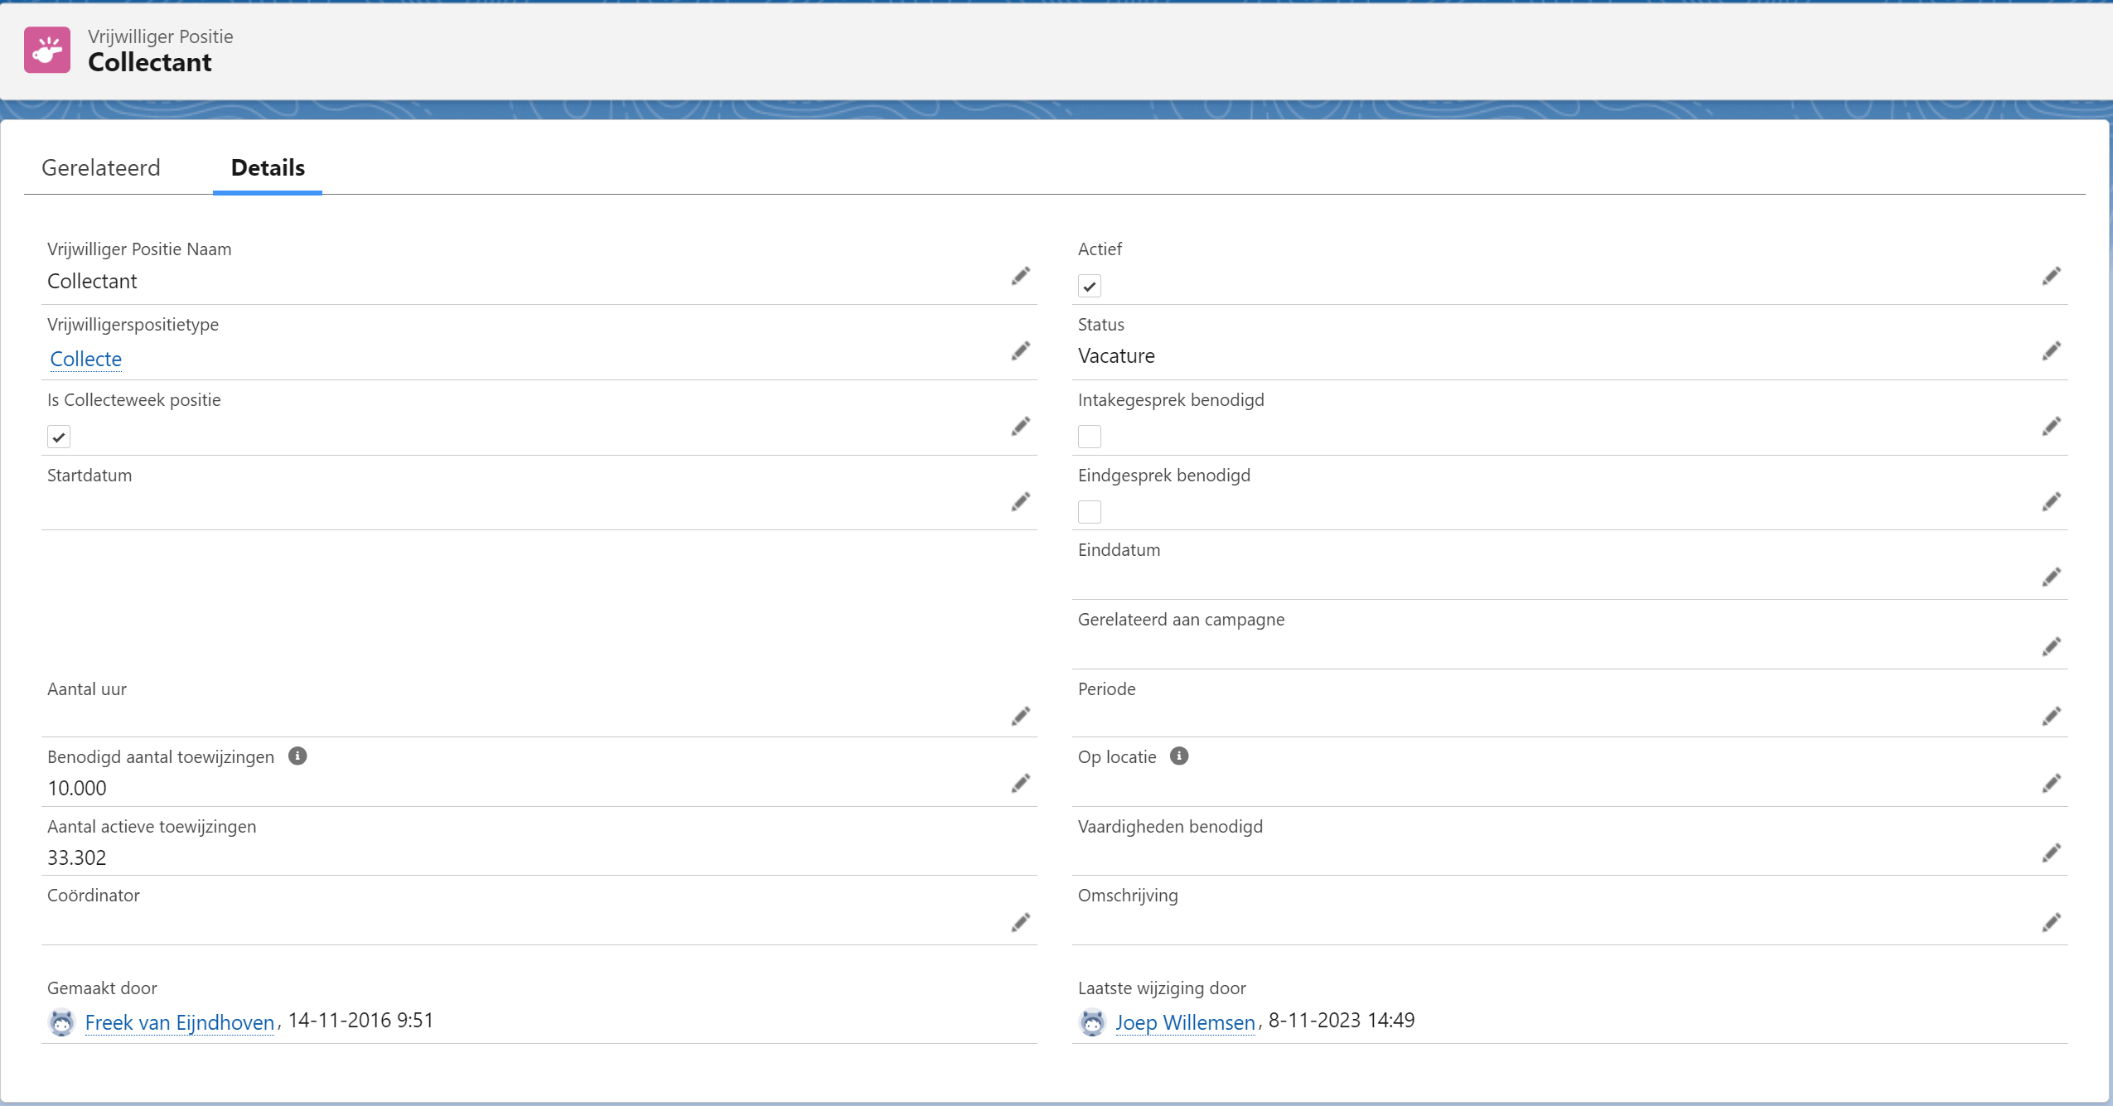
Task: Open Joep Willemsen user profile link
Action: (1185, 1023)
